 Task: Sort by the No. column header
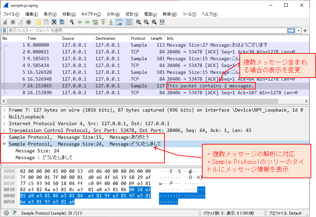pyautogui.click(x=14, y=38)
